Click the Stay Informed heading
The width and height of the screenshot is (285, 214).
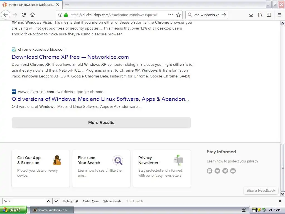[x=221, y=152]
